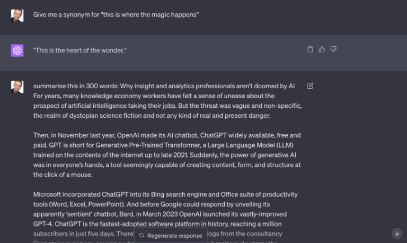Click the purple ChatGPT logo avatar
This screenshot has width=407, height=243.
(x=17, y=50)
